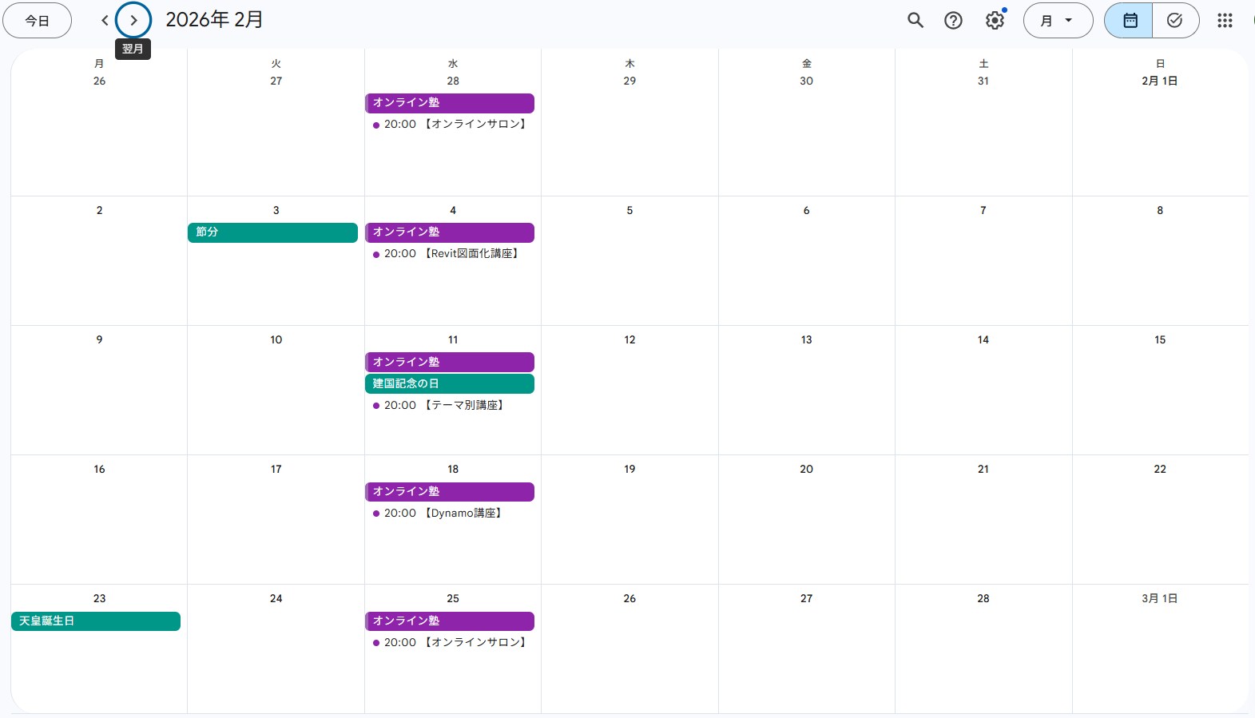This screenshot has height=718, width=1255.
Task: Select the オンライン塾 event on February 18
Action: click(x=449, y=492)
